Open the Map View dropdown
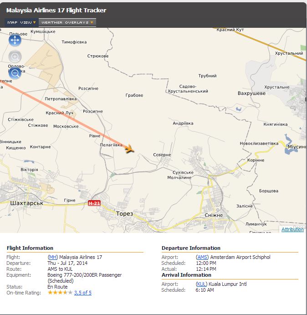The image size is (307, 315). click(x=21, y=22)
